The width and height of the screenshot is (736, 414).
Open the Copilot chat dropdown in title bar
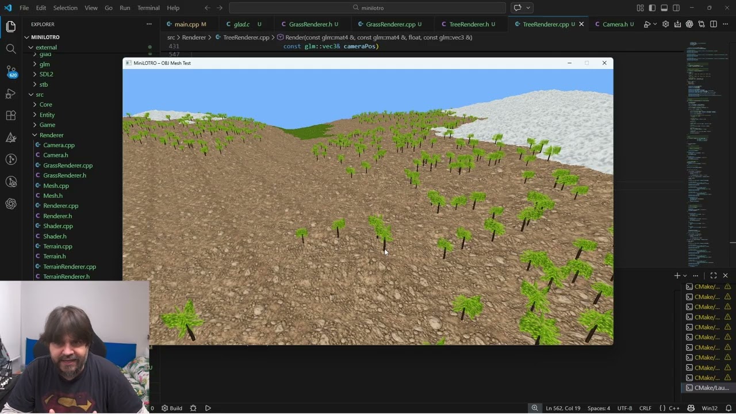coord(528,8)
